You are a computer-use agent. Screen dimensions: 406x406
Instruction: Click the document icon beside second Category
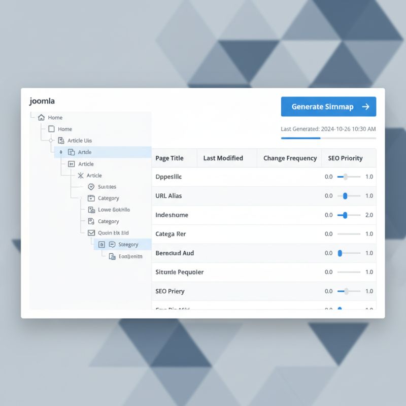(91, 221)
